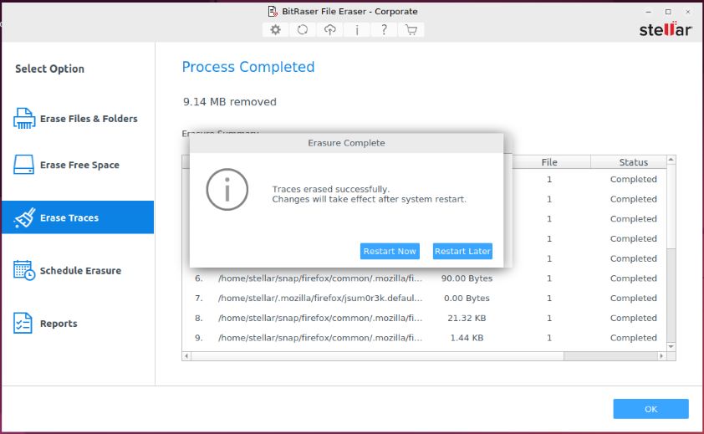This screenshot has height=434, width=704.
Task: Click the horizontal scrollbar thumb
Action: coord(377,356)
